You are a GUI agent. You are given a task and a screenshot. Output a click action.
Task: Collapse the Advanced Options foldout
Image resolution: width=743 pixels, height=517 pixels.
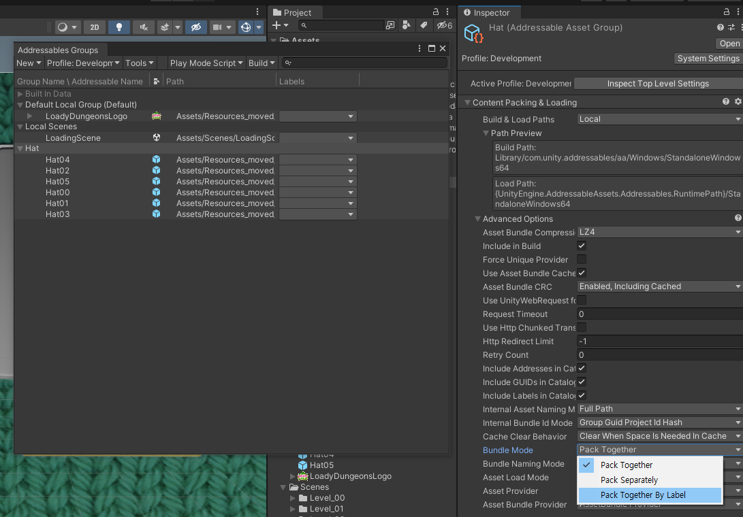(x=477, y=219)
